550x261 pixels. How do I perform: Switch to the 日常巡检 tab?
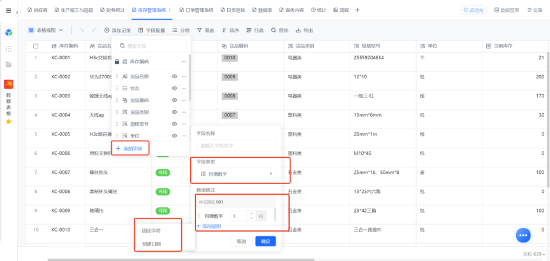(233, 10)
